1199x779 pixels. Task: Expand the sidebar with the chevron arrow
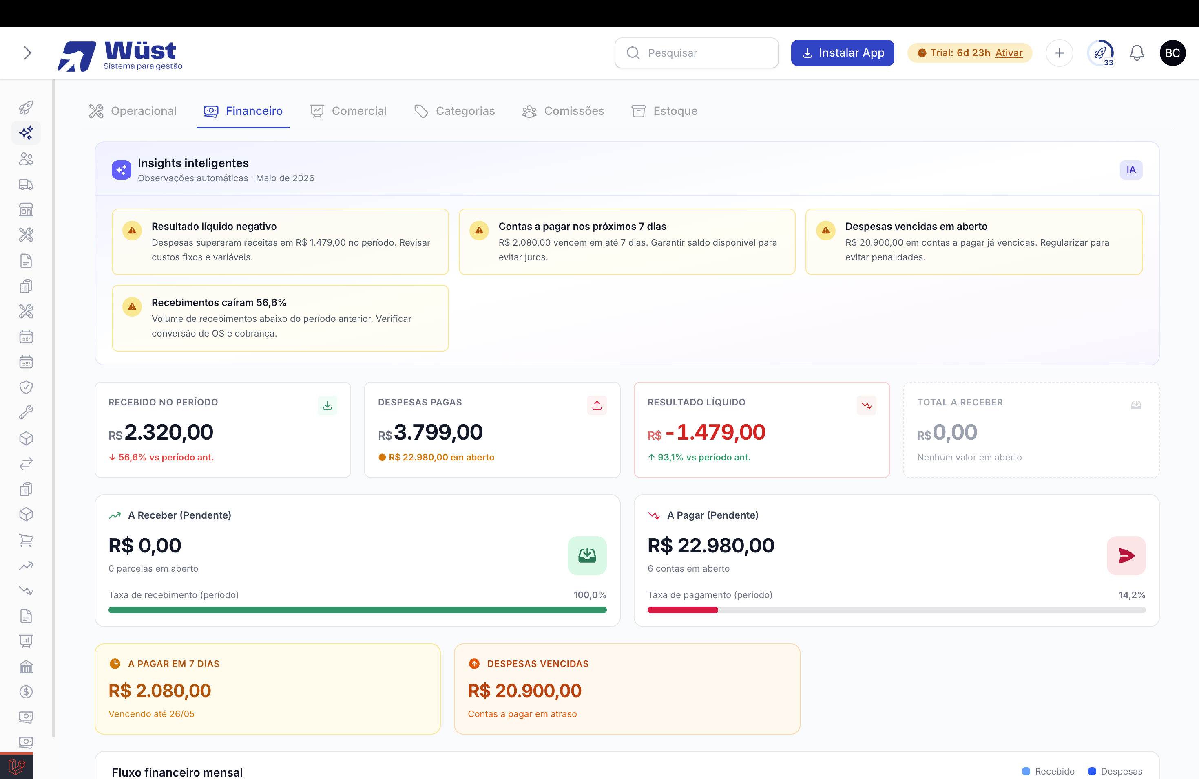(27, 53)
